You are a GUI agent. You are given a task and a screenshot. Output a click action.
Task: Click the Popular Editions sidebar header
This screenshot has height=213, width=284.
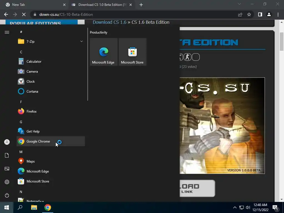[x=42, y=22]
